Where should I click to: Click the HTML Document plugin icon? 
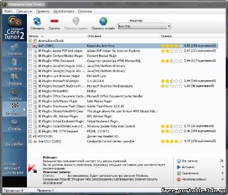(x=35, y=61)
